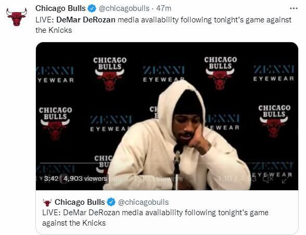Open the @chicagobulls handle at top
The image size is (306, 235).
tap(124, 8)
